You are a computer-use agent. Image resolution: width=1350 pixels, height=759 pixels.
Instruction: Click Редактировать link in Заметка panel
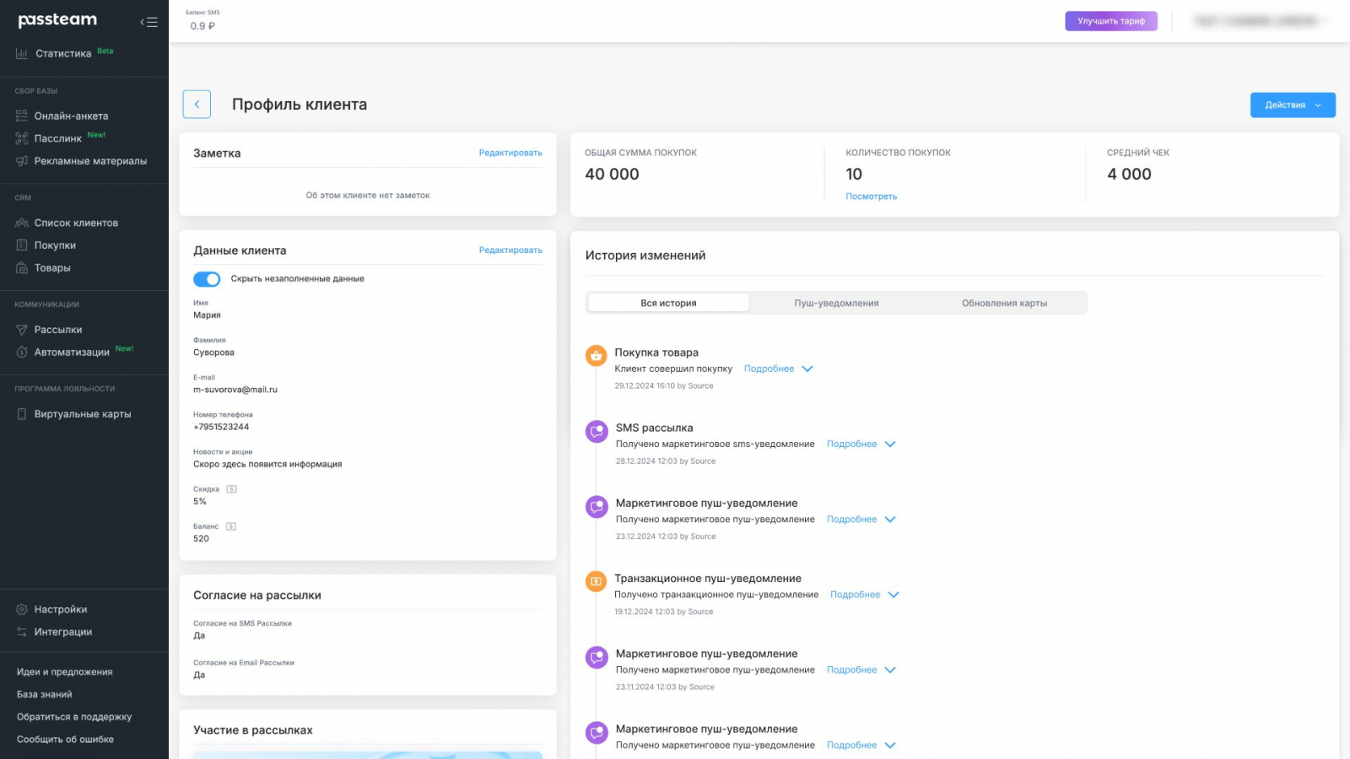(510, 153)
